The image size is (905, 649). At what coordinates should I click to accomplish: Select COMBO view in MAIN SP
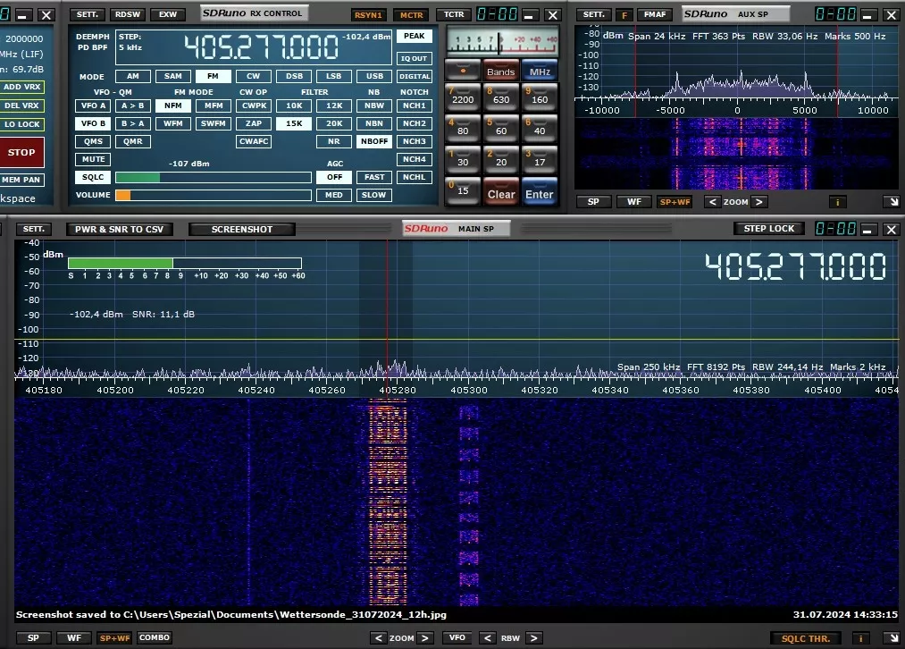point(154,638)
